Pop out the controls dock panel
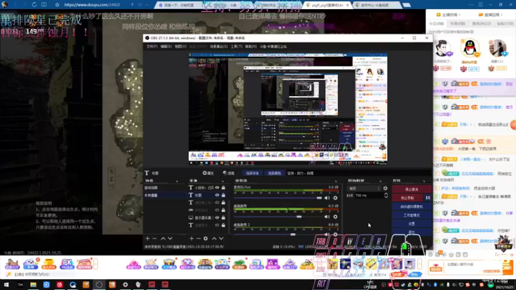This screenshot has height=290, width=516. click(424, 181)
